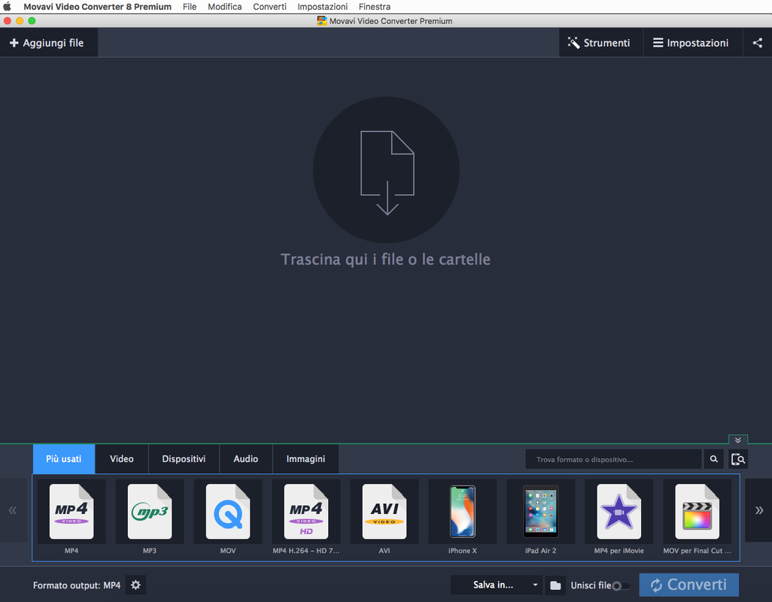Image resolution: width=772 pixels, height=602 pixels.
Task: Select the MP4 per iMovie preset
Action: pyautogui.click(x=619, y=518)
